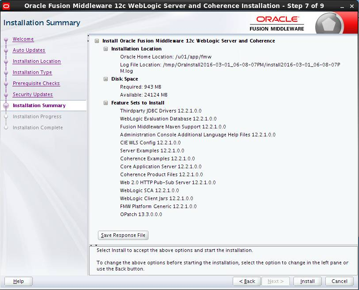359x290 pixels.
Task: Select CIE WLS Config 12.2.1.0.0
Action: pyautogui.click(x=150, y=143)
